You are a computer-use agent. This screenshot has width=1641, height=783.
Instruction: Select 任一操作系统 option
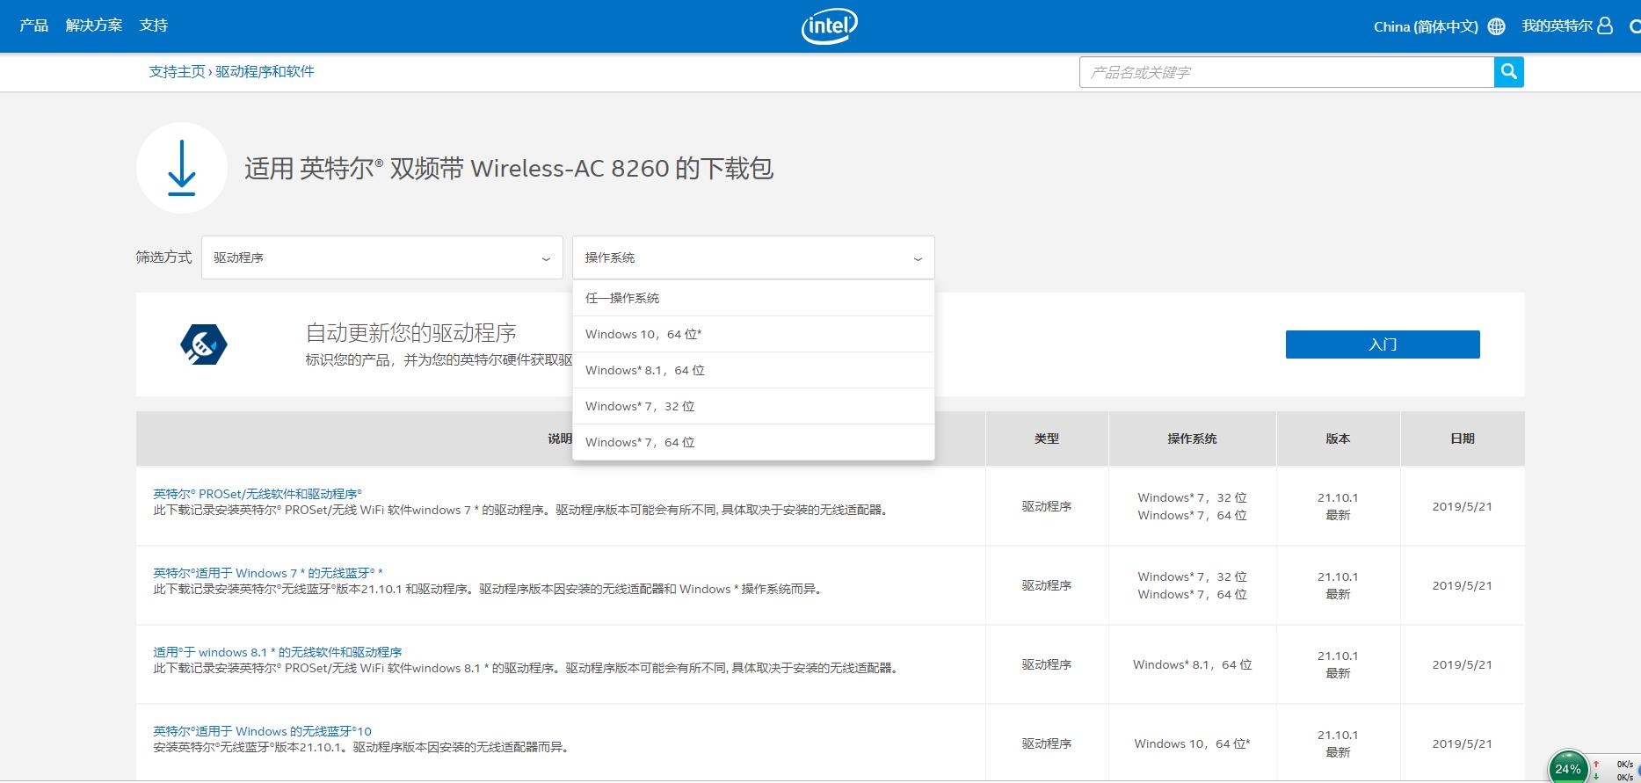pyautogui.click(x=753, y=298)
